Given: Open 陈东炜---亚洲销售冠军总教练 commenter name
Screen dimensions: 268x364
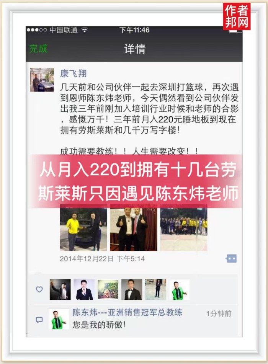Looking at the screenshot, I should click(x=127, y=312).
